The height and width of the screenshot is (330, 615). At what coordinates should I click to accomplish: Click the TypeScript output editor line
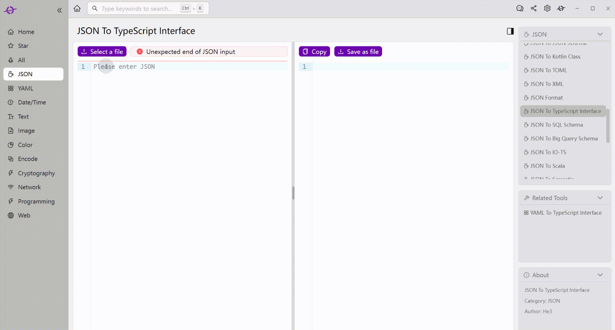tap(410, 67)
